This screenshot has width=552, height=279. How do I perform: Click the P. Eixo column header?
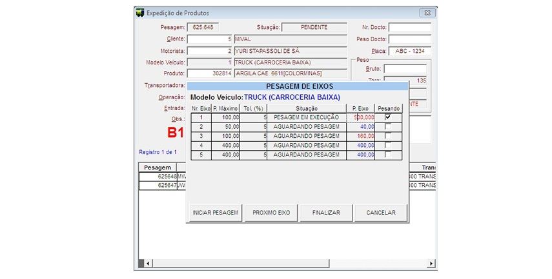(x=360, y=108)
